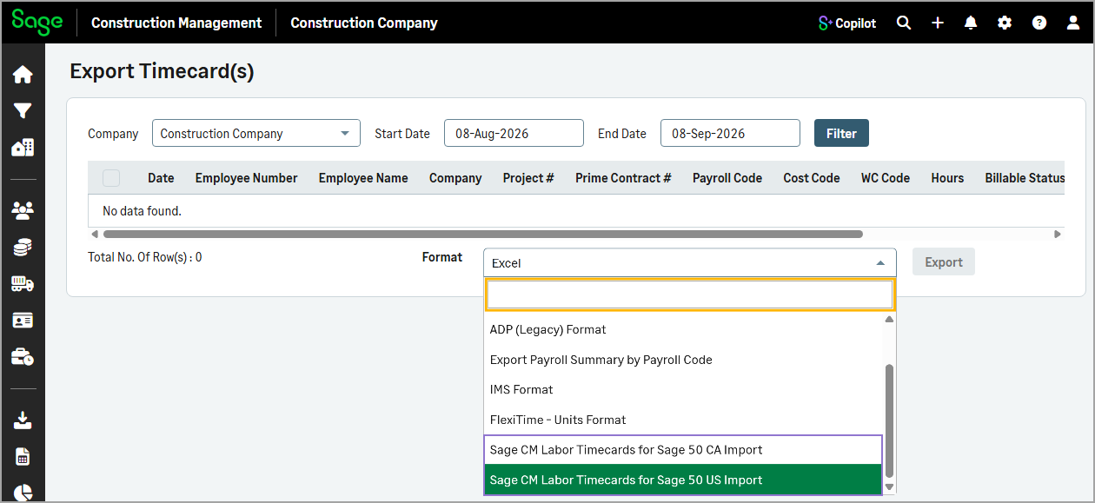This screenshot has width=1095, height=503.
Task: Select ADP (Legacy) Format option
Action: click(x=683, y=329)
